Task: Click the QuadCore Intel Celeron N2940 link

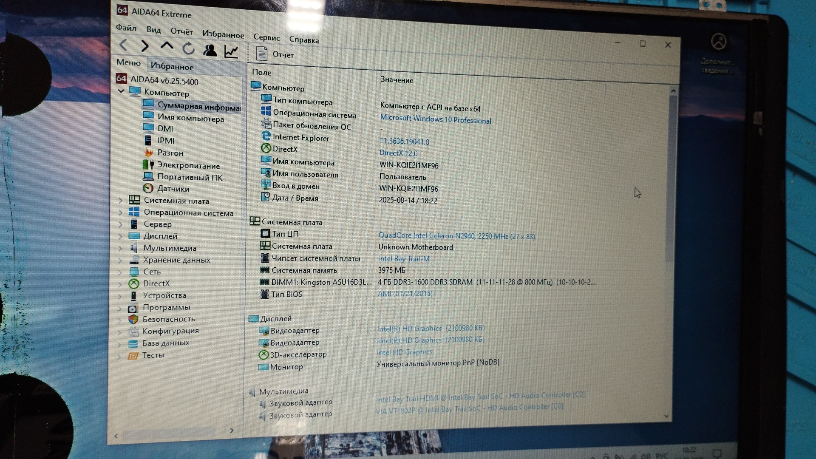Action: pyautogui.click(x=456, y=236)
